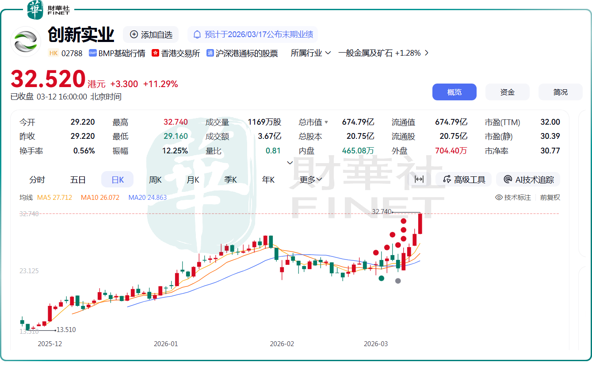Viewport: 592px width, 370px height.
Task: Click the BMP基础行情 badge icon
Action: [93, 53]
